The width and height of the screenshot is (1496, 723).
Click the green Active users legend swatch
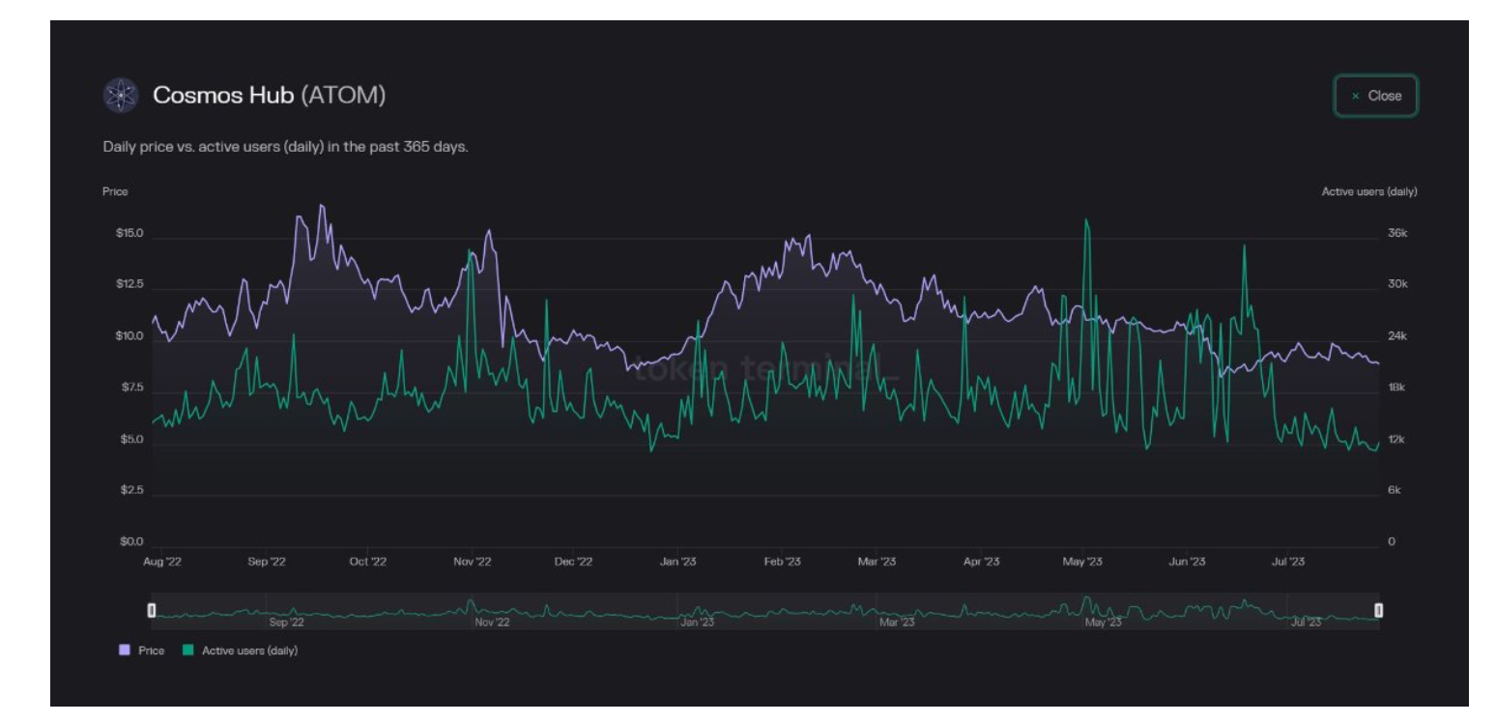[187, 651]
